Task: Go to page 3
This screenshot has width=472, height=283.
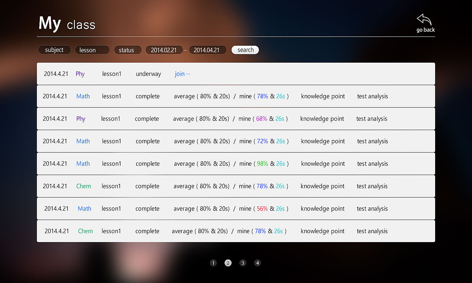Action: [x=243, y=263]
